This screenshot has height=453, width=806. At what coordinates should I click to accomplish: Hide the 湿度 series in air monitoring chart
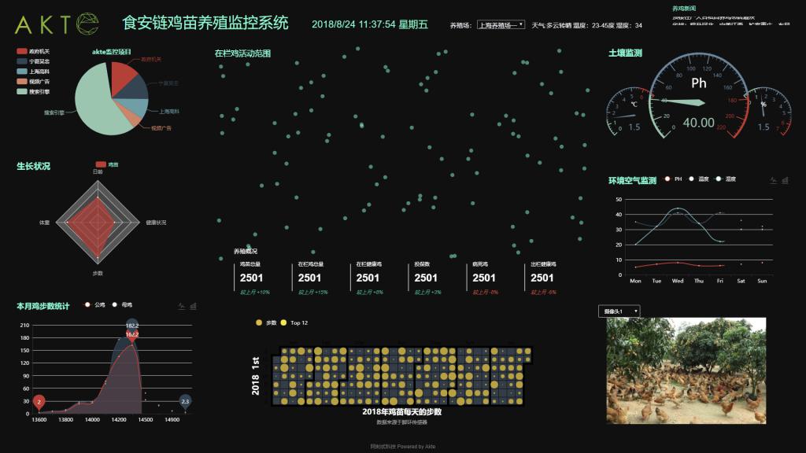(x=719, y=179)
